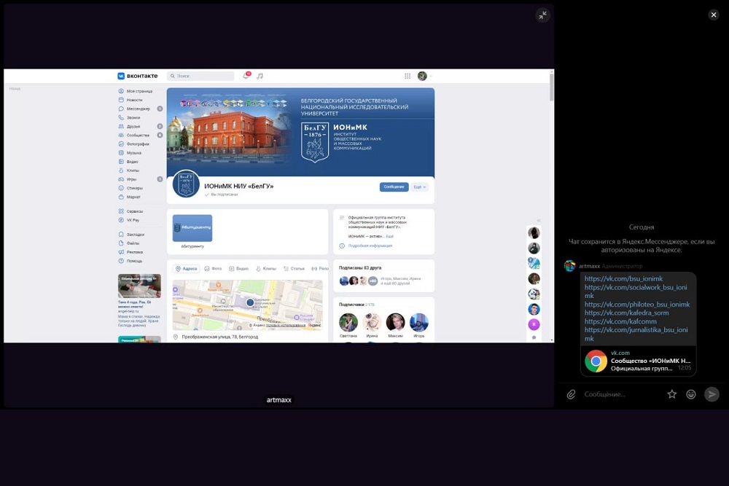Click the blue Сообщение button on the group page

tap(394, 187)
